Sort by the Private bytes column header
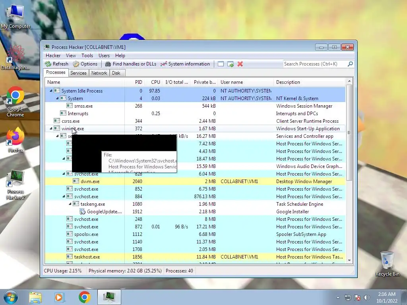The width and height of the screenshot is (407, 305). click(x=204, y=82)
